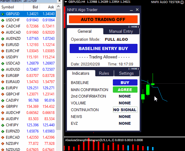Click the USDCHF up-arrow icon
The height and width of the screenshot is (151, 185).
[x=2, y=20]
